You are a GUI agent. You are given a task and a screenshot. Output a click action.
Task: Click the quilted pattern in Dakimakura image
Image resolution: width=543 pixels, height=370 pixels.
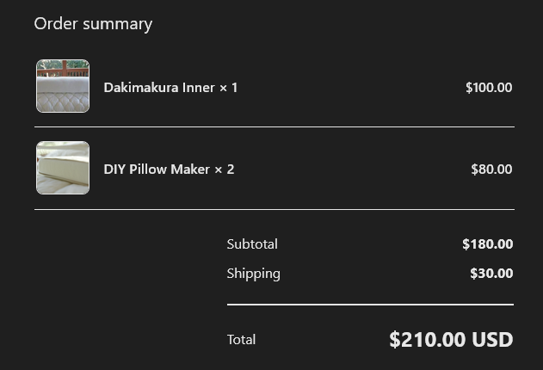click(63, 102)
